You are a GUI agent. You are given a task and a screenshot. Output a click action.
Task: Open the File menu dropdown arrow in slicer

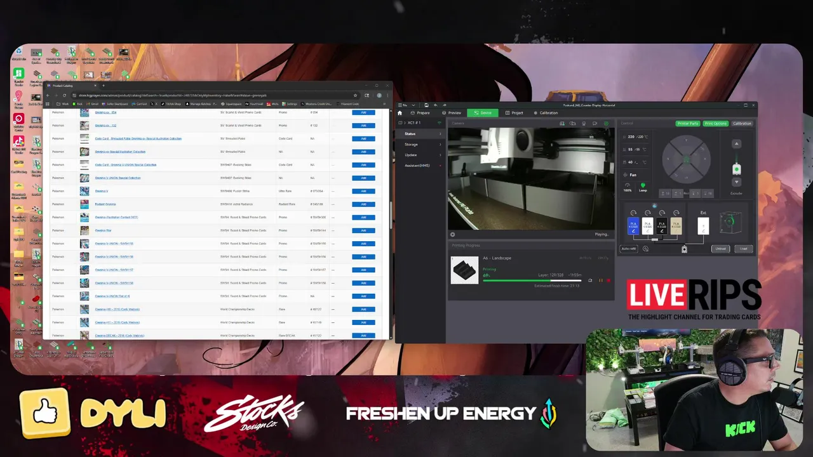(x=413, y=105)
